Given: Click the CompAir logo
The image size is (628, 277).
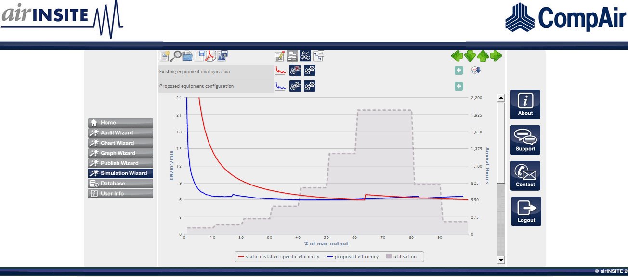Looking at the screenshot, I should 566,17.
